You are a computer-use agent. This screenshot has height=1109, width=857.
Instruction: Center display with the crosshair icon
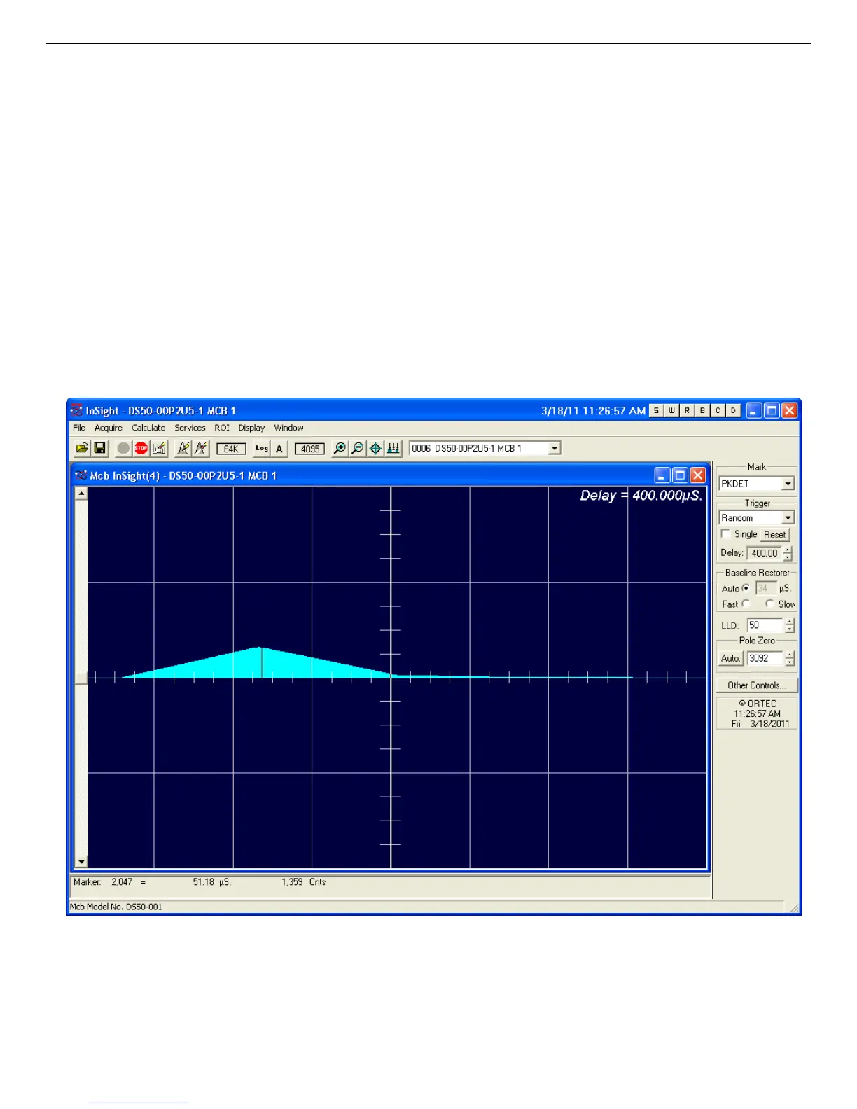[375, 448]
